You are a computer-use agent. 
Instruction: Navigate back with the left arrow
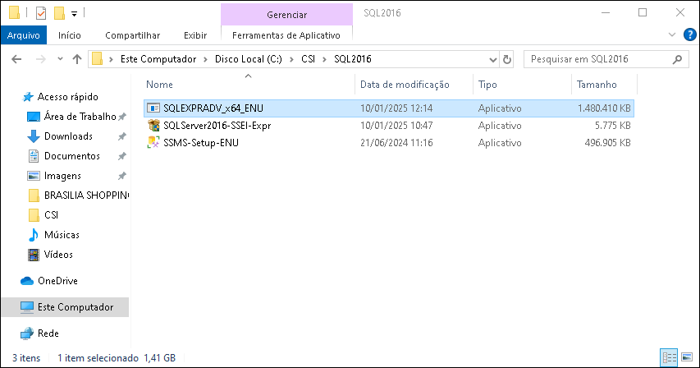pyautogui.click(x=16, y=59)
